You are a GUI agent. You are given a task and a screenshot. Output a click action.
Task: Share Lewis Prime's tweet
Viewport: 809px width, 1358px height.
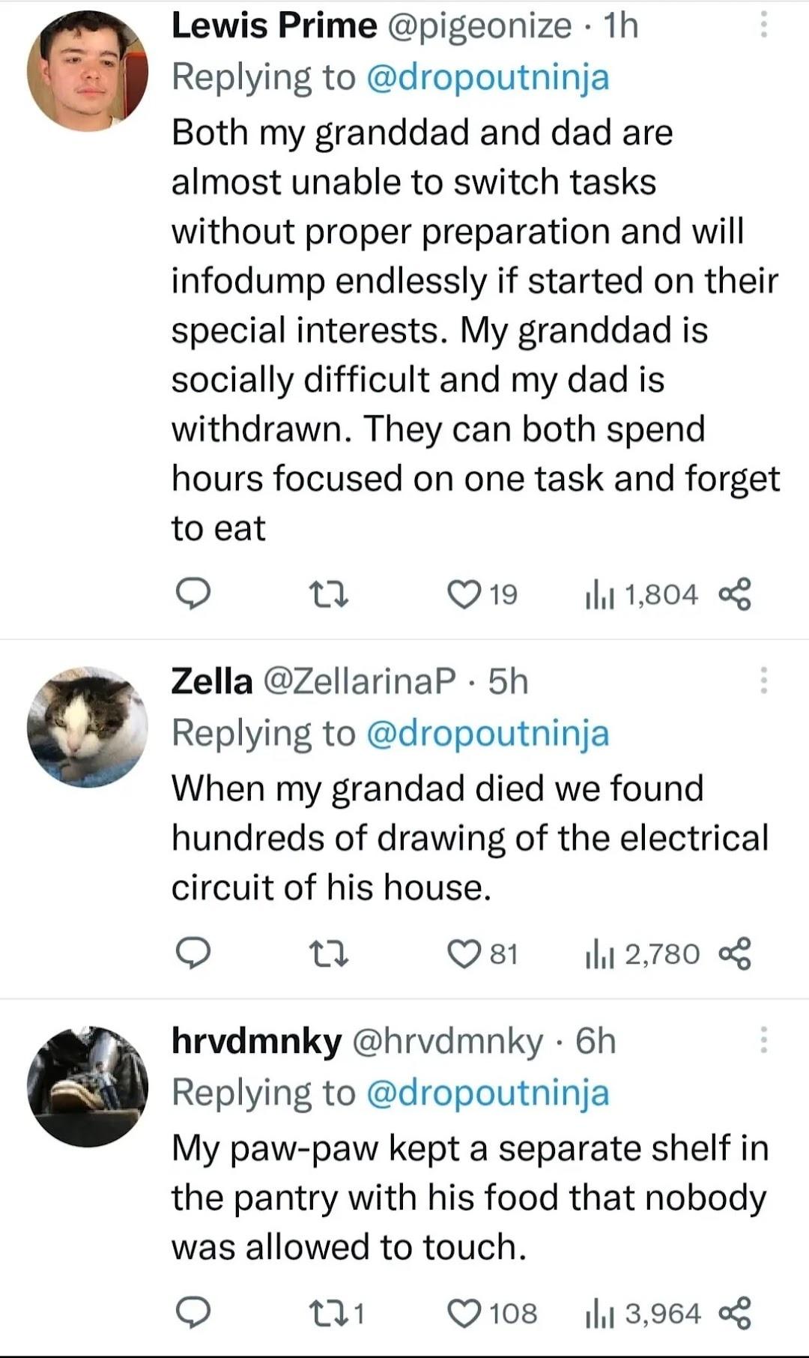(735, 595)
